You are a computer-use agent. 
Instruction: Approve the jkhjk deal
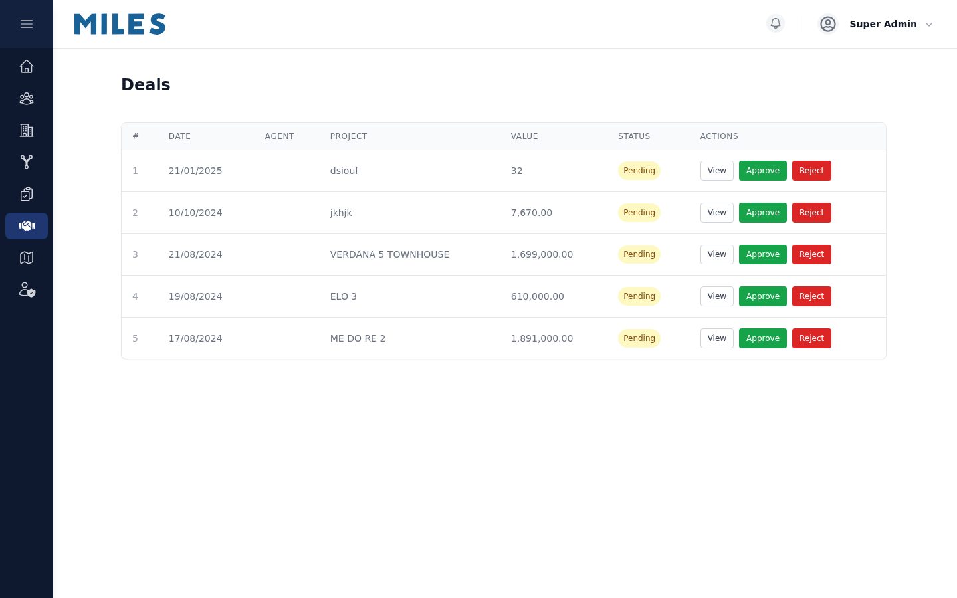[x=763, y=213]
